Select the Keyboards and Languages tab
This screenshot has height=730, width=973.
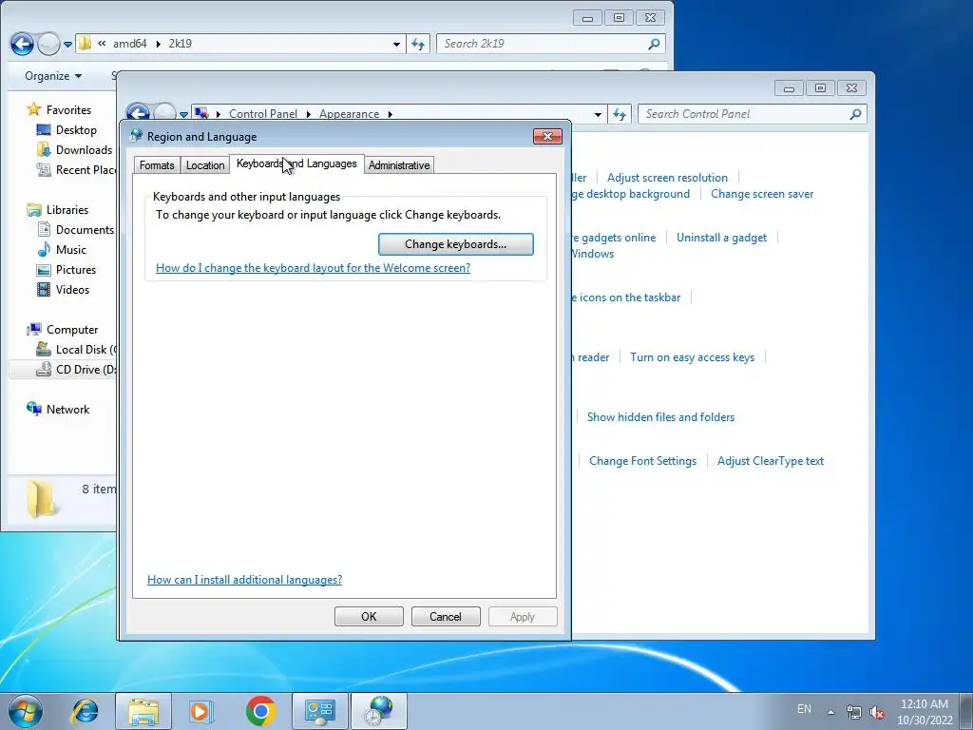point(296,163)
